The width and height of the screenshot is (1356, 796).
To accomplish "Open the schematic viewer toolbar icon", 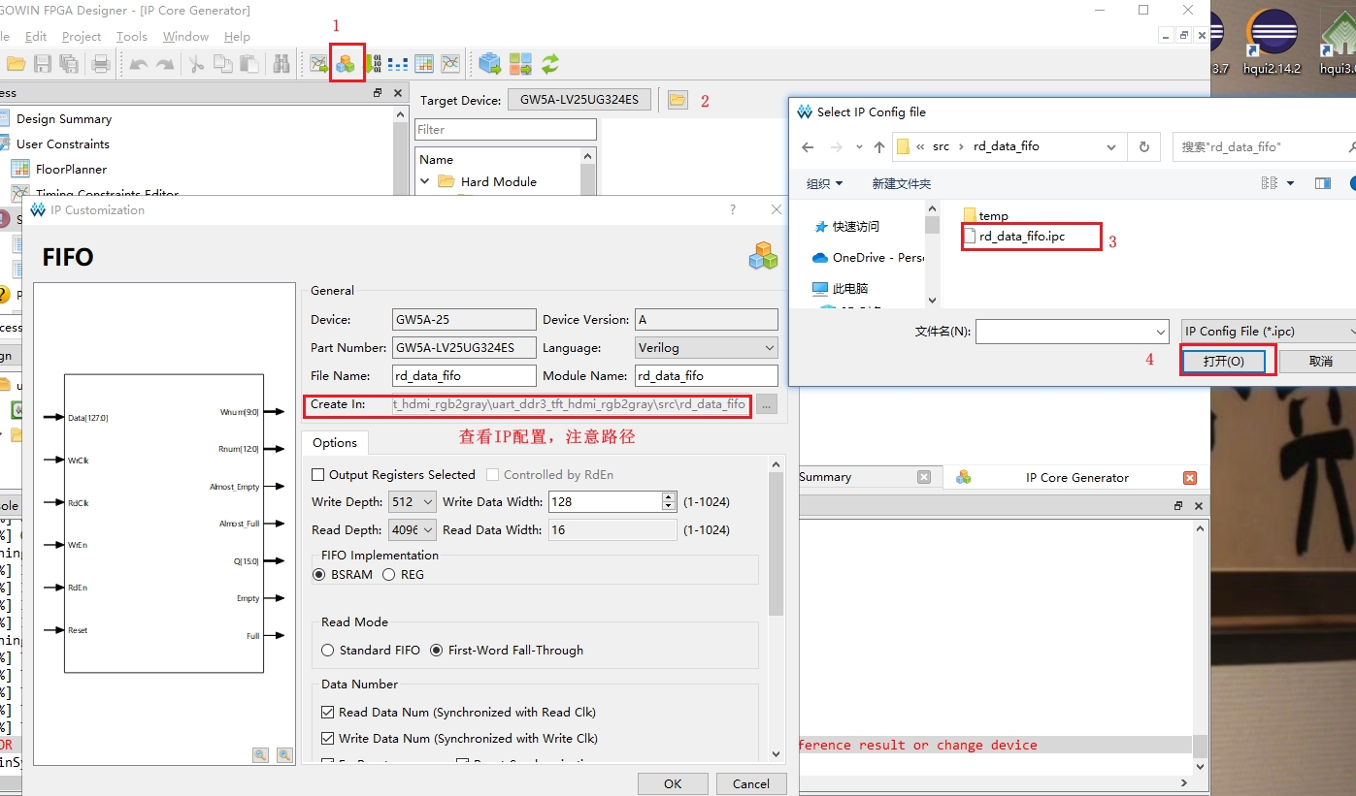I will [319, 64].
